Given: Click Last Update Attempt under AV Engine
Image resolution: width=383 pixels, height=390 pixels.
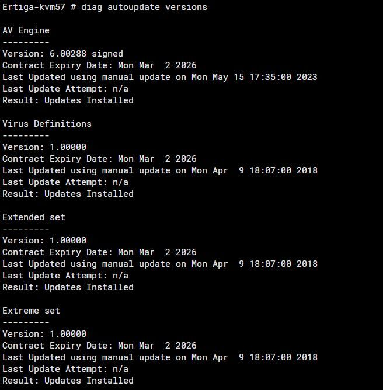Looking at the screenshot, I should [65, 89].
